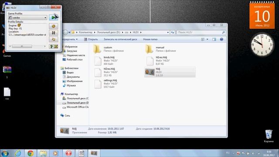Screen dimensions: 279x157
Task: Open Explorer help blue question icon
Action: click(221, 39)
